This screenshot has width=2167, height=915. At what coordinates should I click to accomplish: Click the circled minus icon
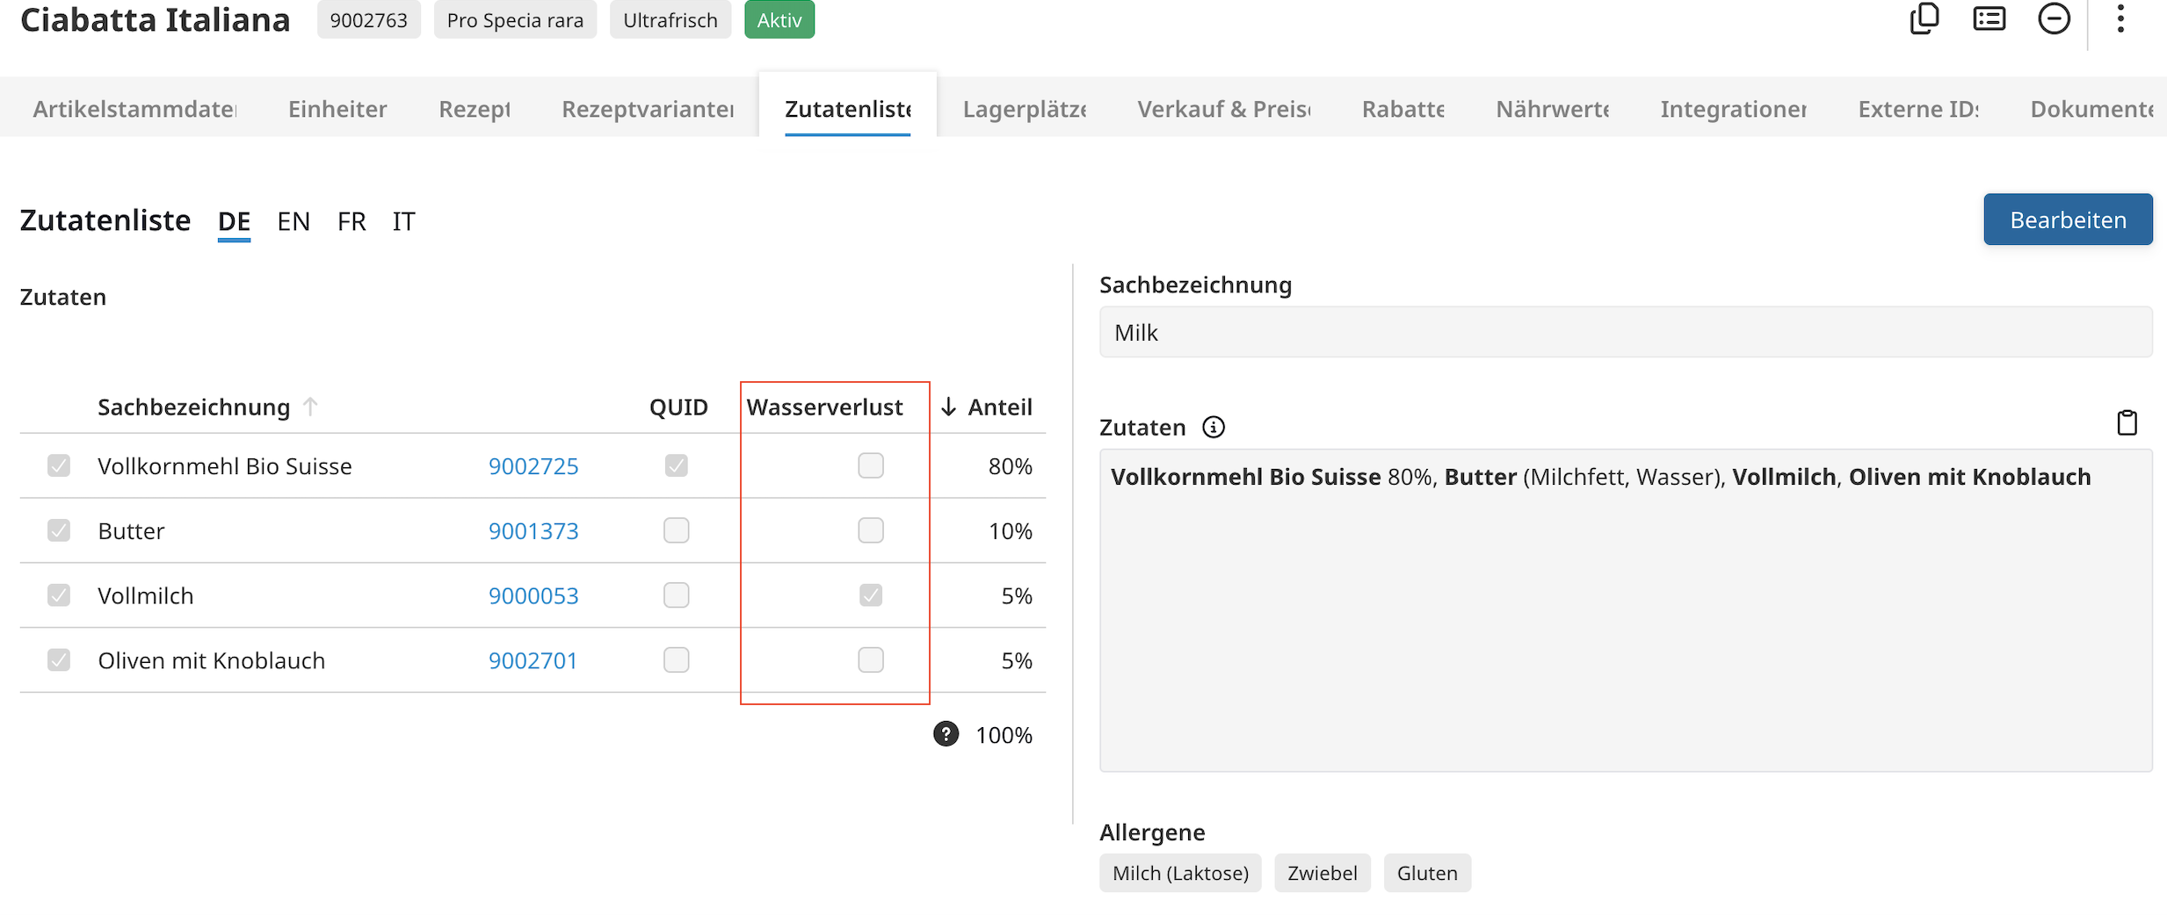pyautogui.click(x=2054, y=18)
